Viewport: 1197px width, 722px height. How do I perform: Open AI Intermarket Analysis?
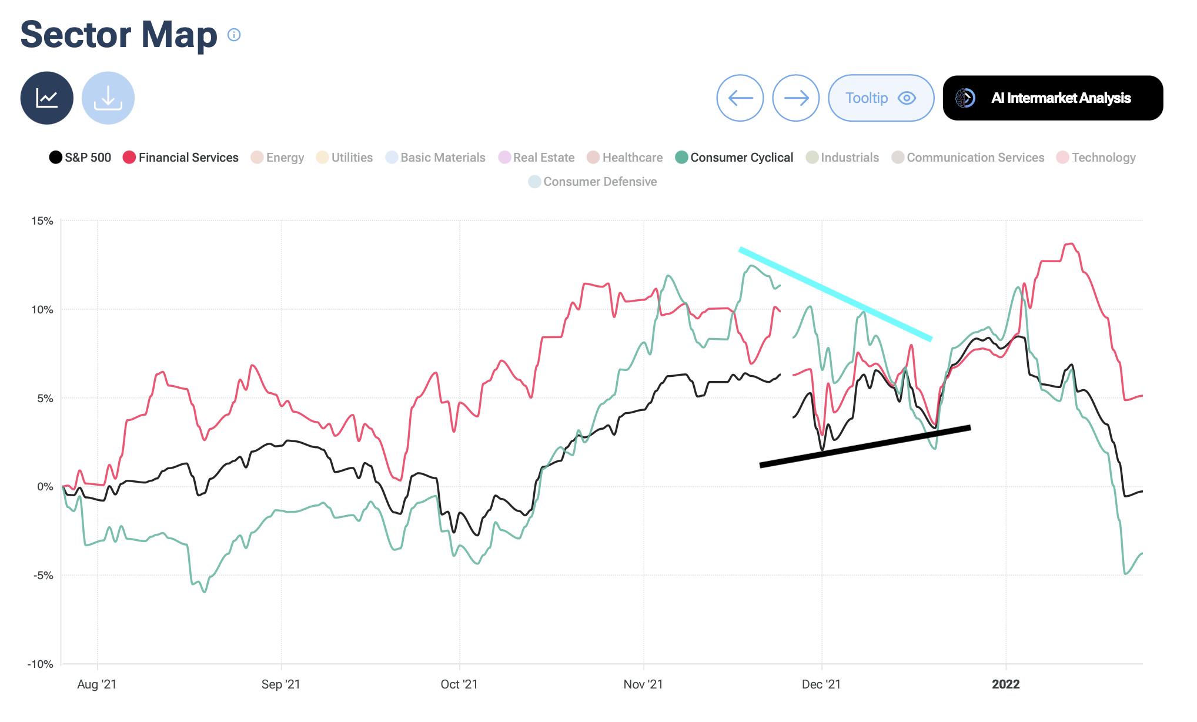point(1052,98)
